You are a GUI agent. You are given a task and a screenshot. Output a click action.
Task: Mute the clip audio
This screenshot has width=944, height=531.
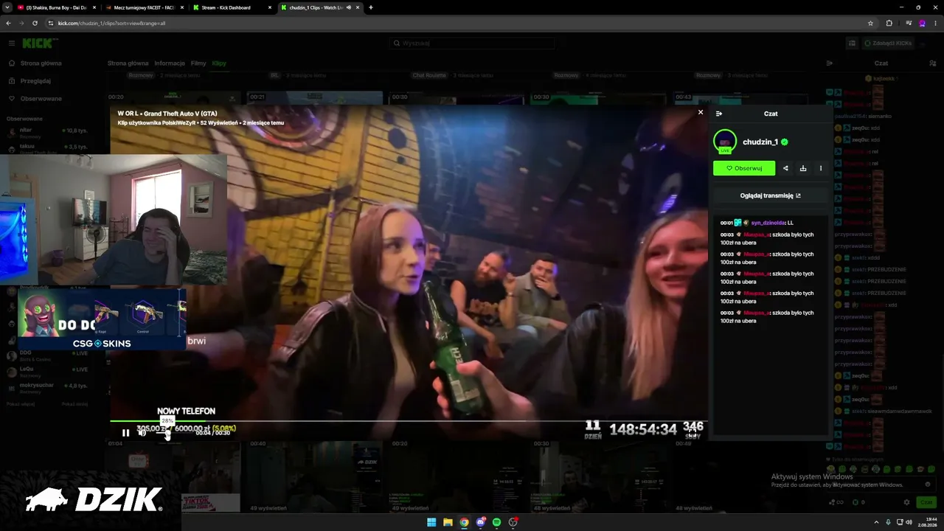tap(142, 433)
